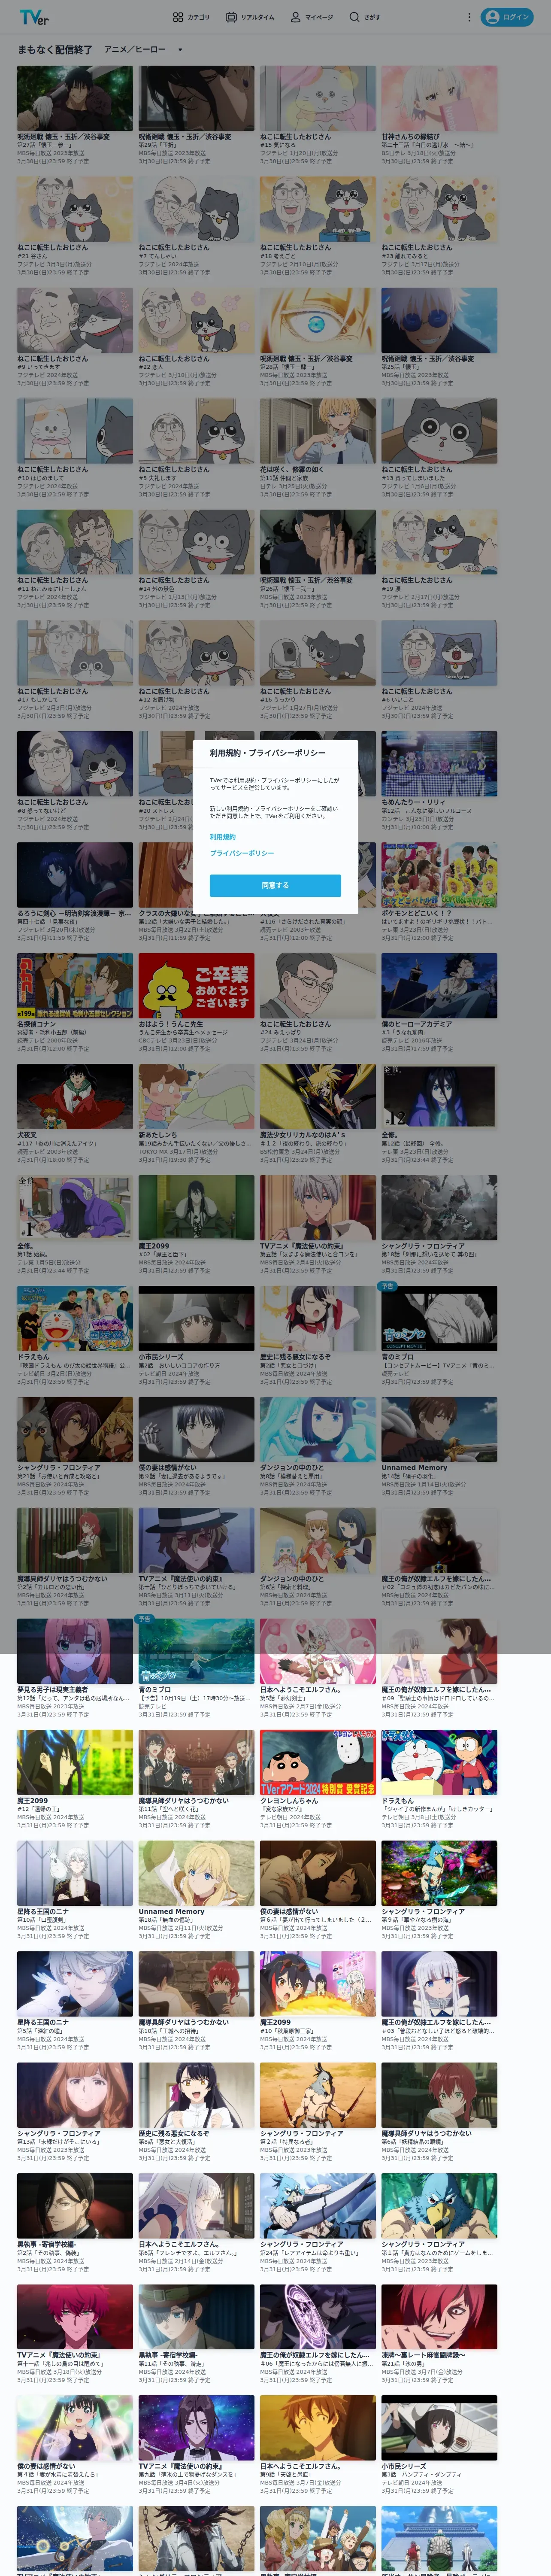Open the 利用規約 link in dialog
Image resolution: width=551 pixels, height=2576 pixels.
(223, 837)
